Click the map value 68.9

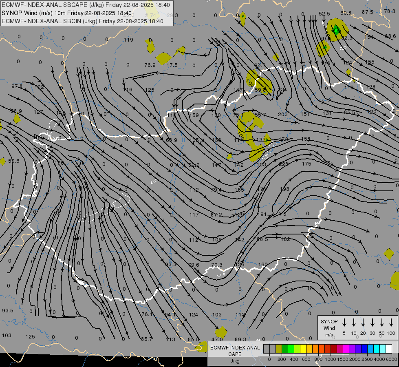[x=172, y=140]
